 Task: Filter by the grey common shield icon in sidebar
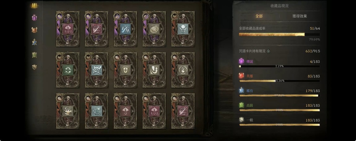[x=34, y=67]
